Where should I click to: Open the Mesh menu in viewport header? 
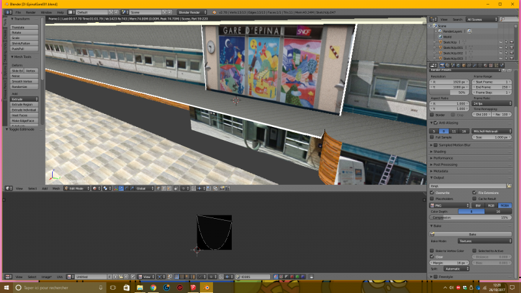point(56,188)
